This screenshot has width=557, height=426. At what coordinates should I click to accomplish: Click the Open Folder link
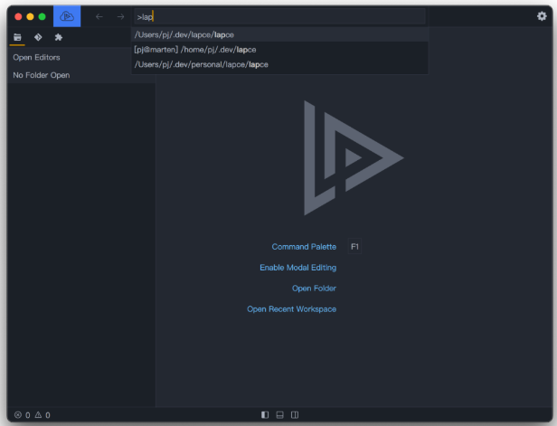tap(314, 289)
